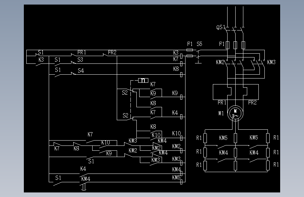Select the M1 motor label
Screen dimensions: 304x197
[x=221, y=113]
